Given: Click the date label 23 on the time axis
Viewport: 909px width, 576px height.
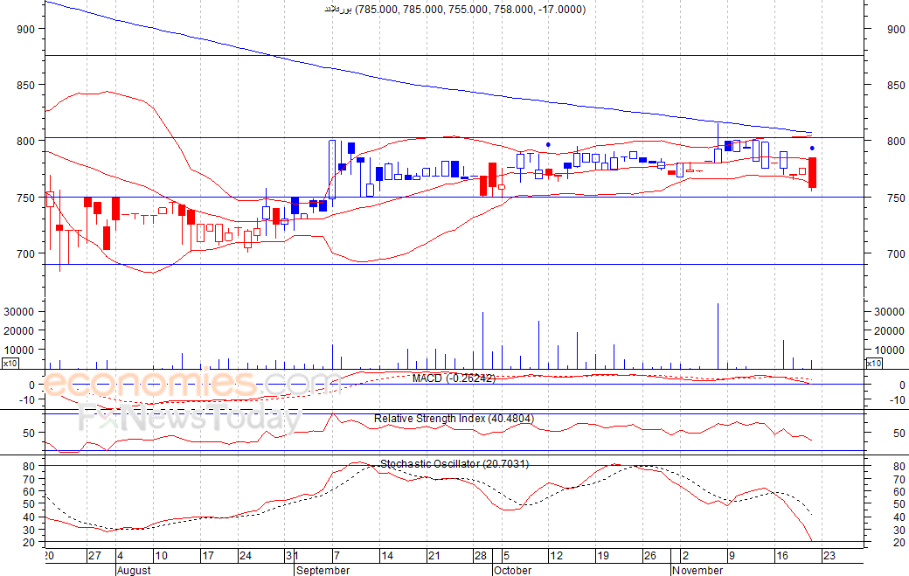Looking at the screenshot, I should [829, 556].
